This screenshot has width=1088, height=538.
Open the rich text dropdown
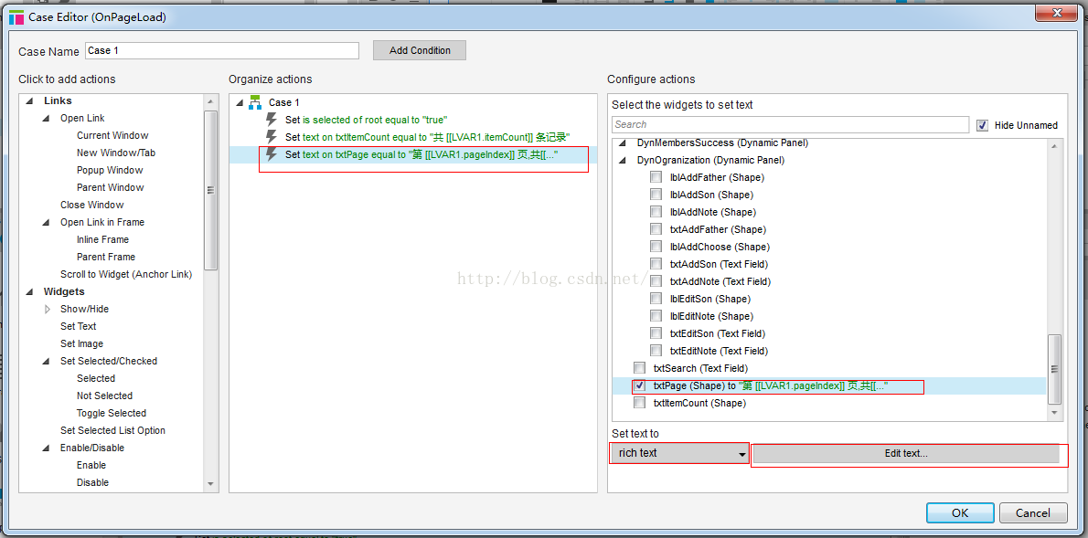pyautogui.click(x=680, y=453)
